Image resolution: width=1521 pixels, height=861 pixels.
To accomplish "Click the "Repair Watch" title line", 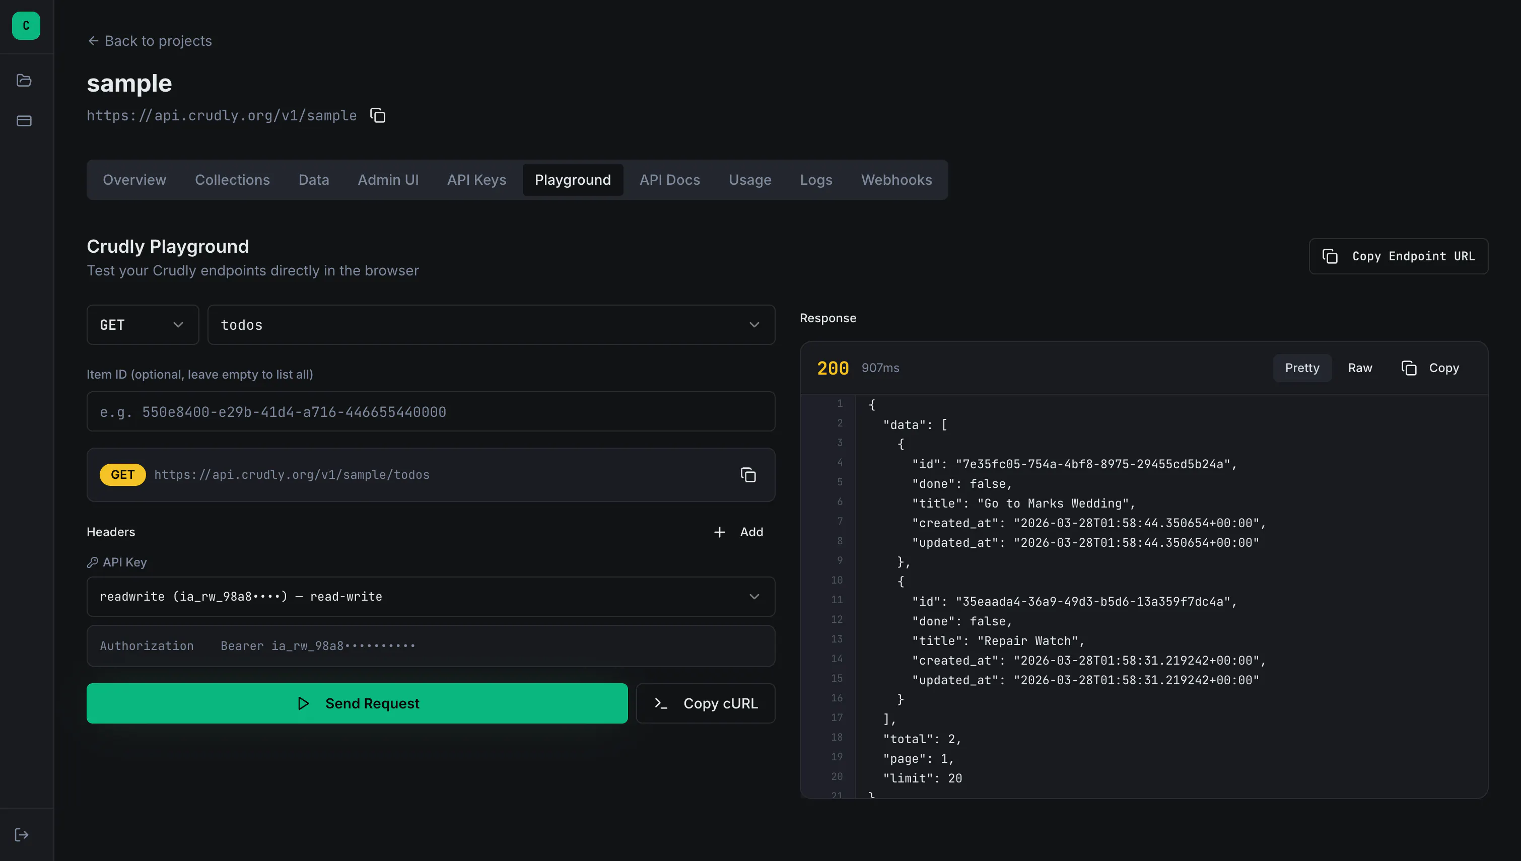I will (x=998, y=641).
